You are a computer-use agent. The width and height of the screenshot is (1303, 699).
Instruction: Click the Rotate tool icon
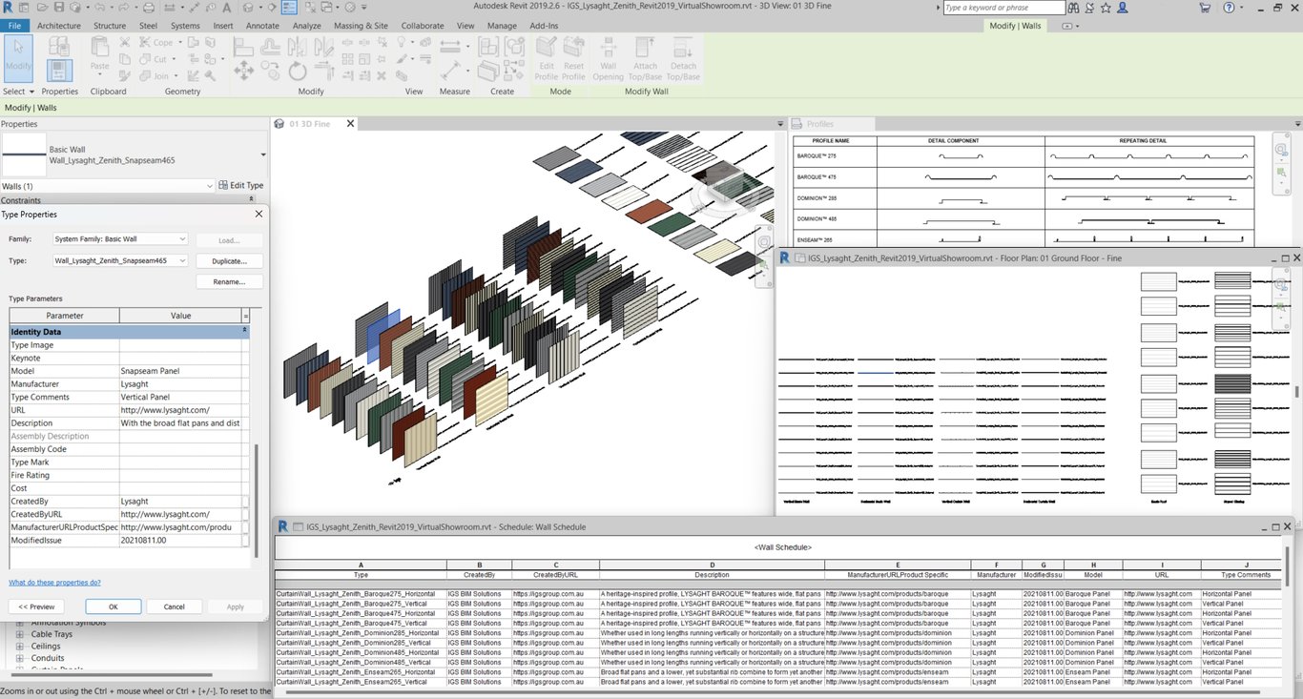[x=298, y=72]
